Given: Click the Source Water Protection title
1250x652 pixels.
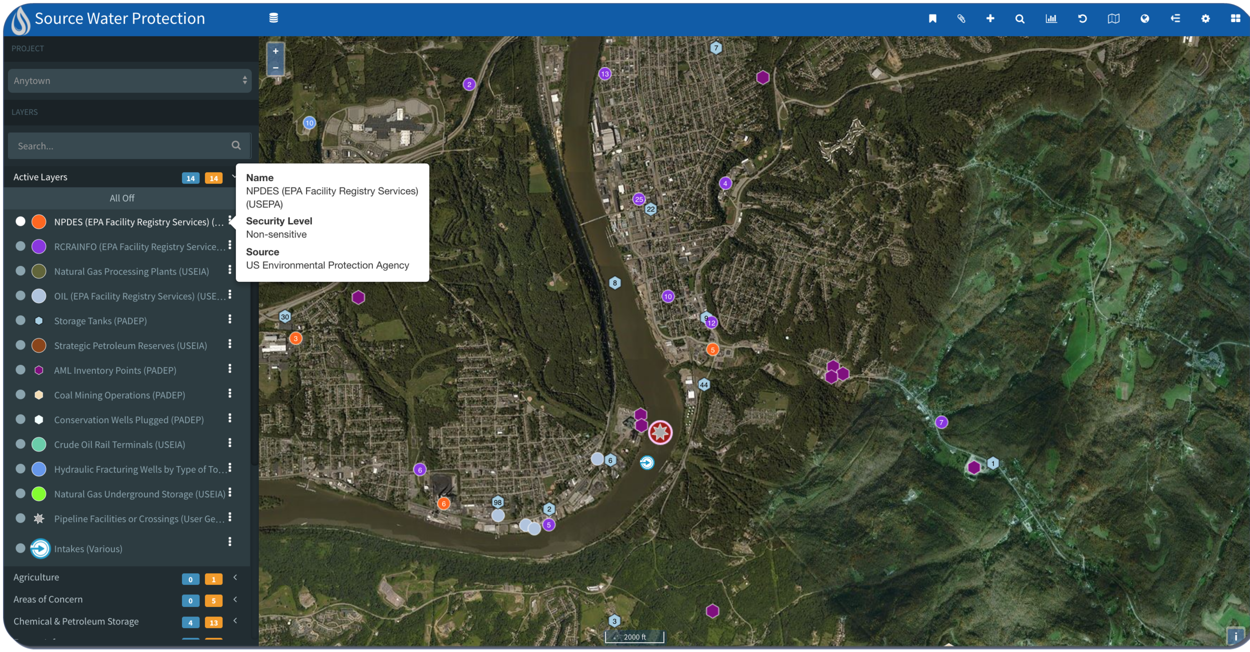Looking at the screenshot, I should coord(120,18).
